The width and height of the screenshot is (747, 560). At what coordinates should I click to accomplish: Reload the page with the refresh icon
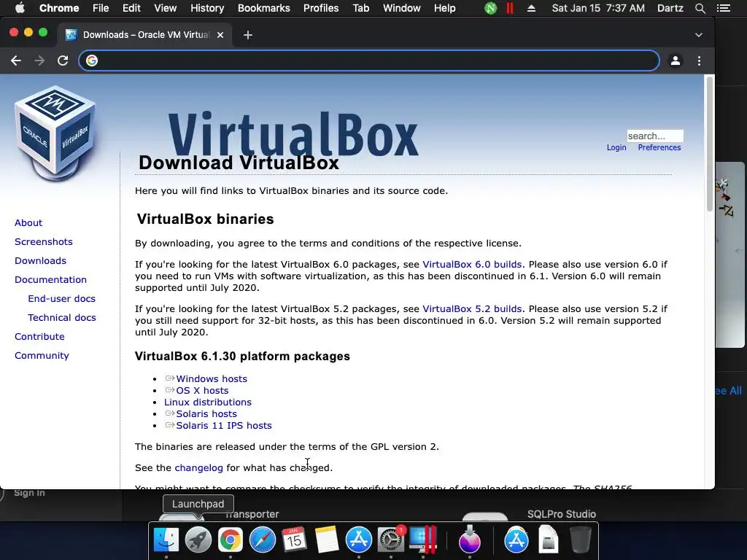coord(63,61)
